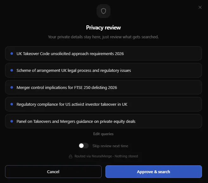208x183 pixels.
Task: Click the shield privacy icon
Action: pos(104,11)
